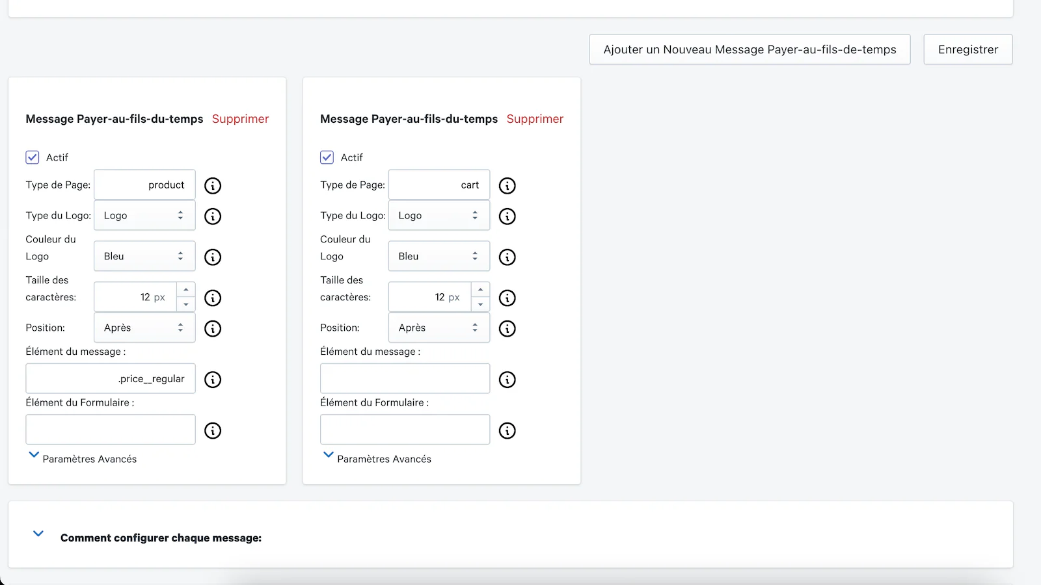Viewport: 1041px width, 585px height.
Task: Open info icon beside .price__regular message element
Action: click(x=213, y=380)
